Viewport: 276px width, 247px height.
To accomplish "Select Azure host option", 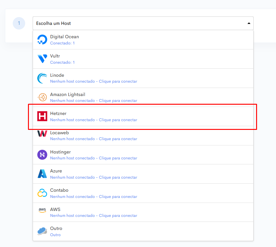I will [56, 171].
